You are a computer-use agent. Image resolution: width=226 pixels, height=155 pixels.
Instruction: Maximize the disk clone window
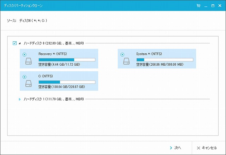click(213, 6)
